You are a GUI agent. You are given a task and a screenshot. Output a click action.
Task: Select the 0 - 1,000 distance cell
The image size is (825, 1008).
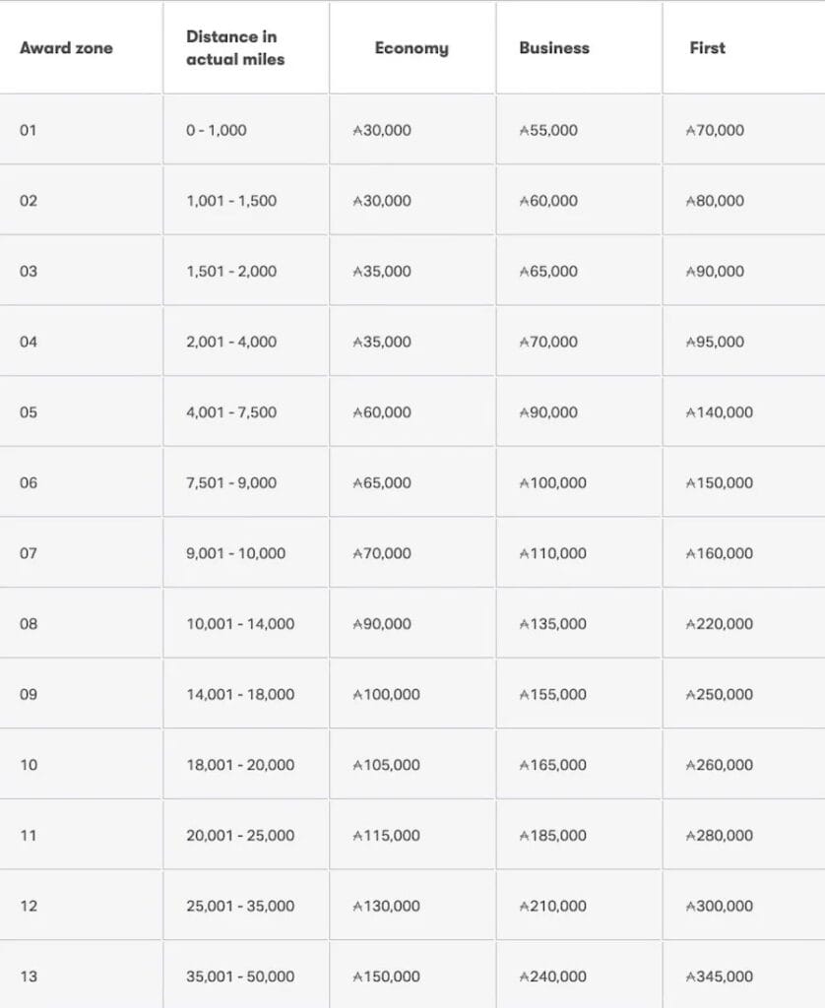[x=217, y=130]
